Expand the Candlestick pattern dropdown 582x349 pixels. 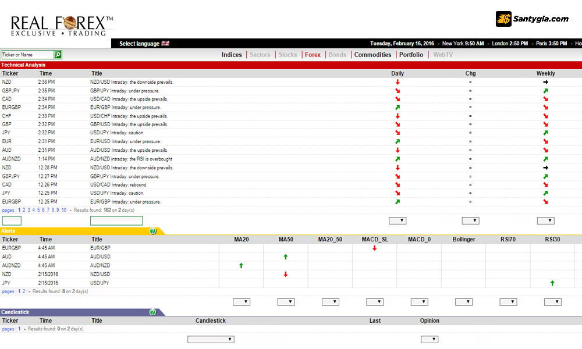(x=210, y=339)
